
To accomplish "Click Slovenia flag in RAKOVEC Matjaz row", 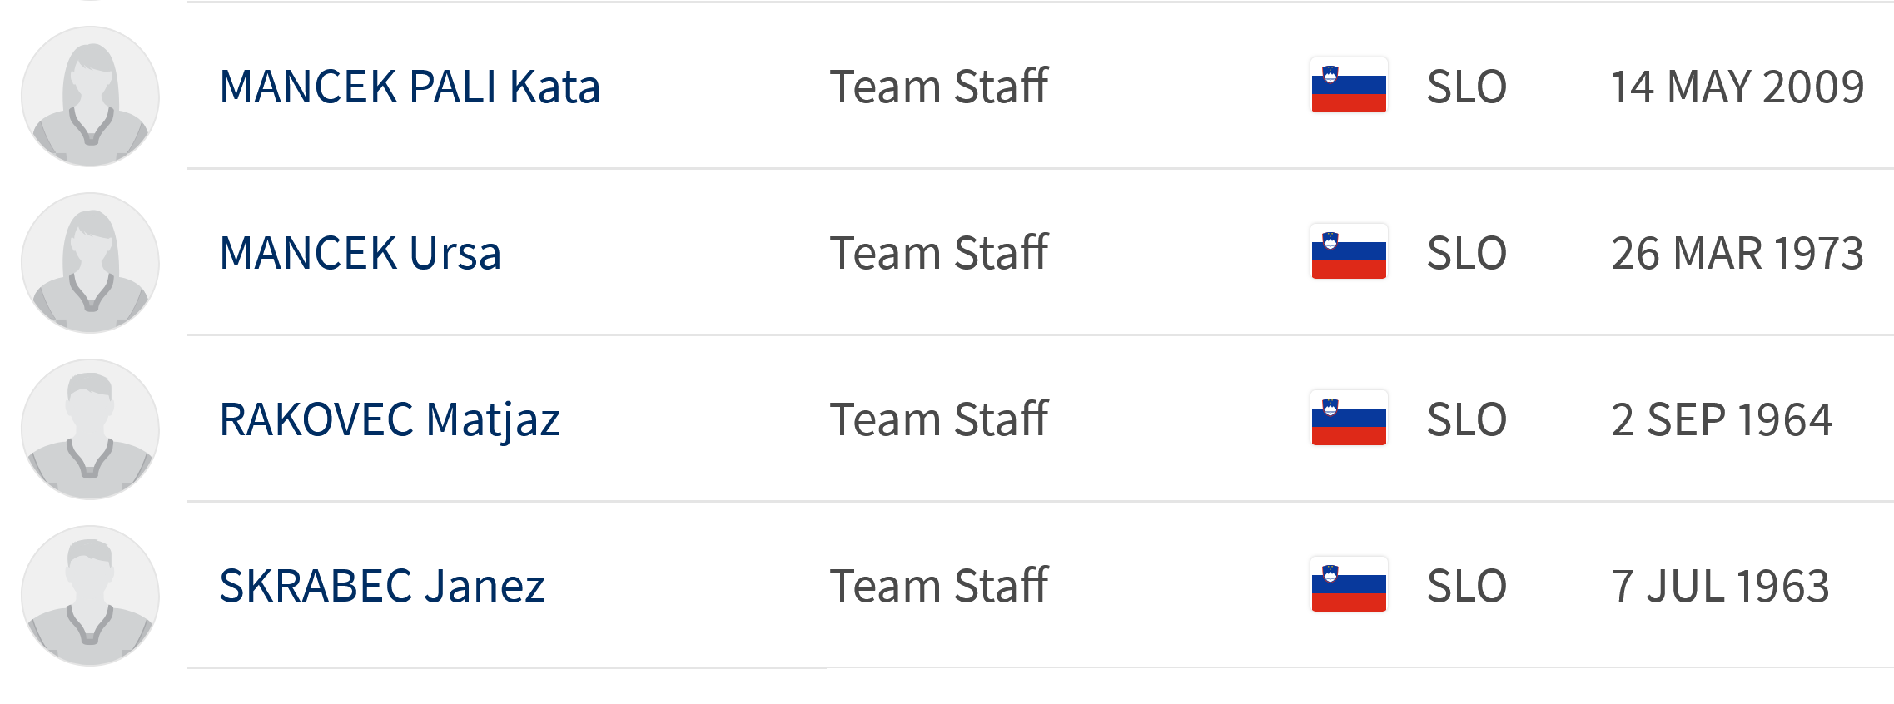I will [x=1349, y=419].
